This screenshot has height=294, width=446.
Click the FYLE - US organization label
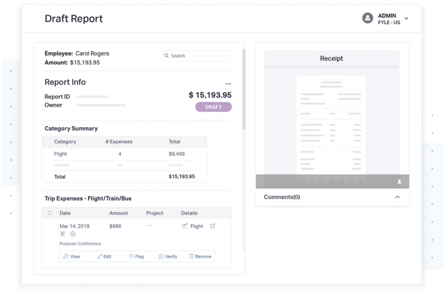[x=389, y=22]
